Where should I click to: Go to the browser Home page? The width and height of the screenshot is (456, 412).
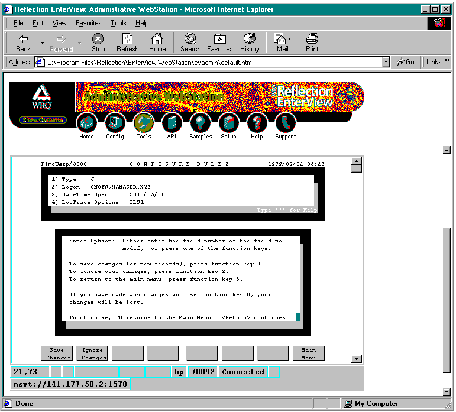(157, 43)
